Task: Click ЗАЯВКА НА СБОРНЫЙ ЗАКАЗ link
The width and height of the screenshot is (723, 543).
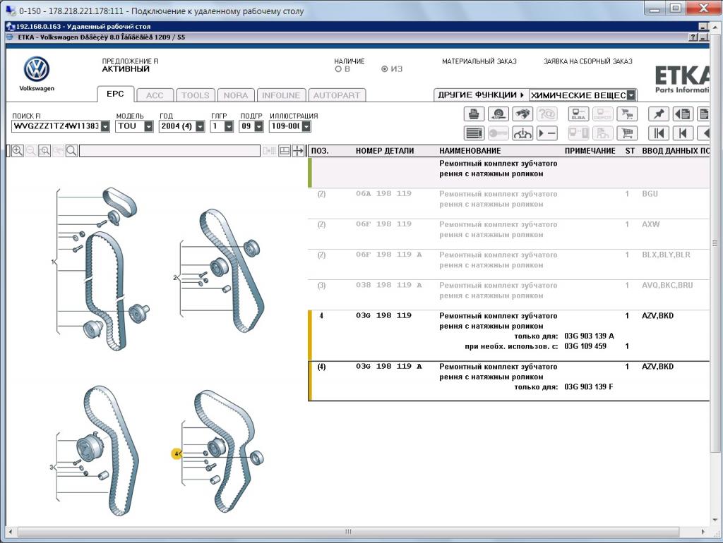Action: pos(588,61)
